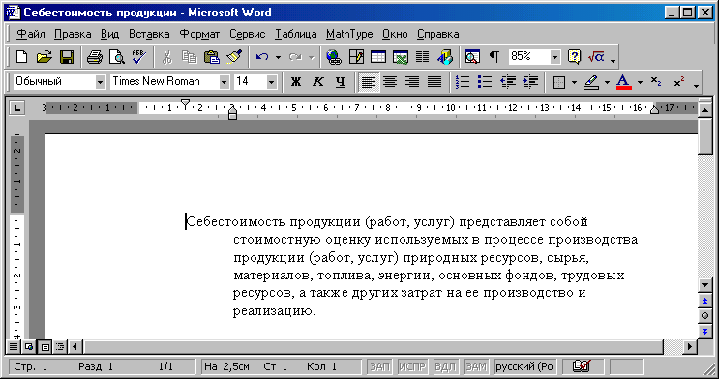Switch to Web Layout view button
719x379 pixels.
(x=29, y=347)
